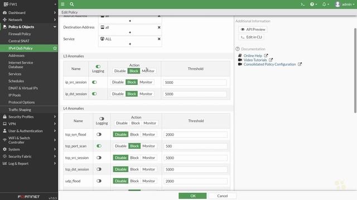
Task: Expand the Log & Report menu
Action: (29, 163)
